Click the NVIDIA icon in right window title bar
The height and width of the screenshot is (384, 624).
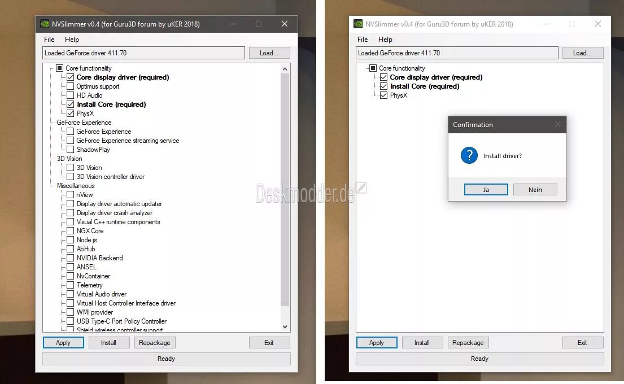click(358, 24)
